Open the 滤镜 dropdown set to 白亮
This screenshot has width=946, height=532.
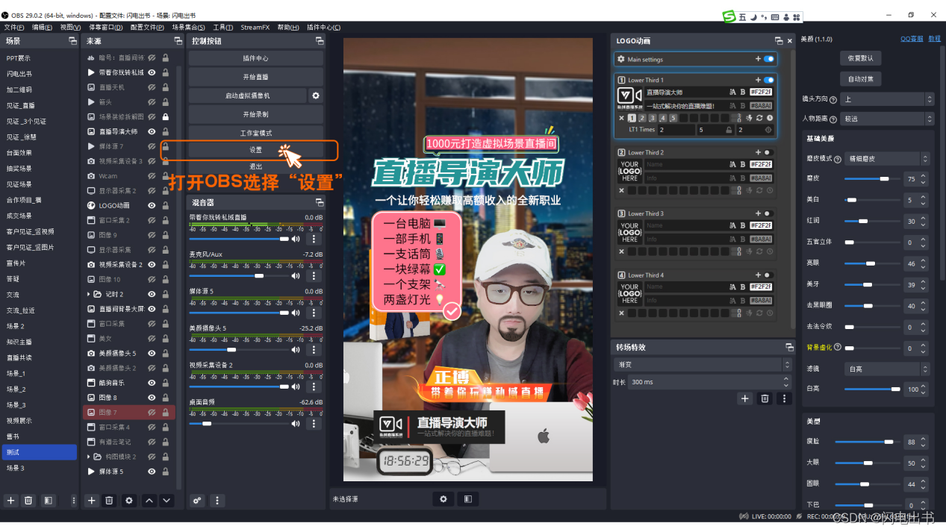[x=887, y=369]
